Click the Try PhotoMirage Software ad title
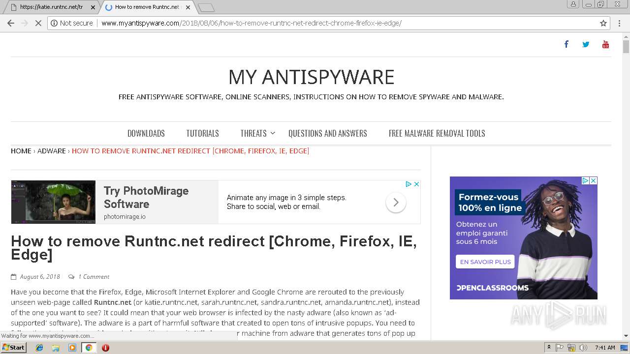This screenshot has height=354, width=630. click(146, 197)
